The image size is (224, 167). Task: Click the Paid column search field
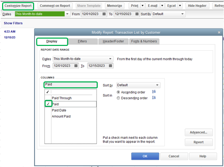click(x=71, y=85)
